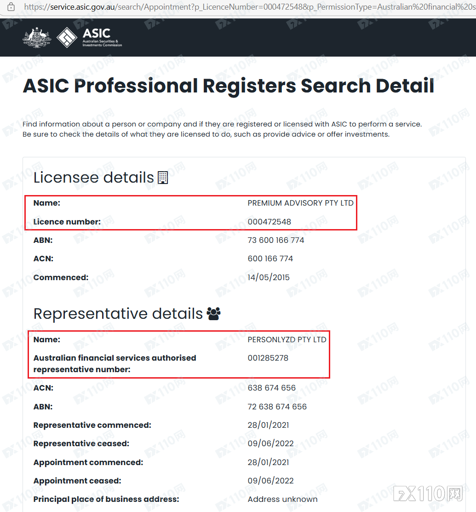Click the ASIC Professional Registers Search Detail heading
This screenshot has width=476, height=512.
[229, 86]
